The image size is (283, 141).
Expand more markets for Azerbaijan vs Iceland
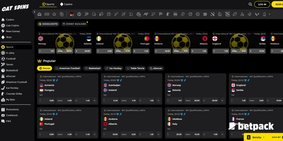pyautogui.click(x=158, y=100)
